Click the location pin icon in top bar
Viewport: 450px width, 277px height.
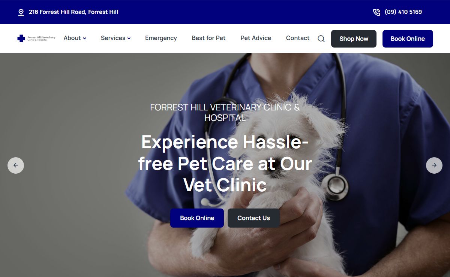click(x=21, y=12)
